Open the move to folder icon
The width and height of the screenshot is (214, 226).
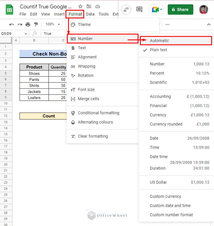pyautogui.click(x=89, y=6)
